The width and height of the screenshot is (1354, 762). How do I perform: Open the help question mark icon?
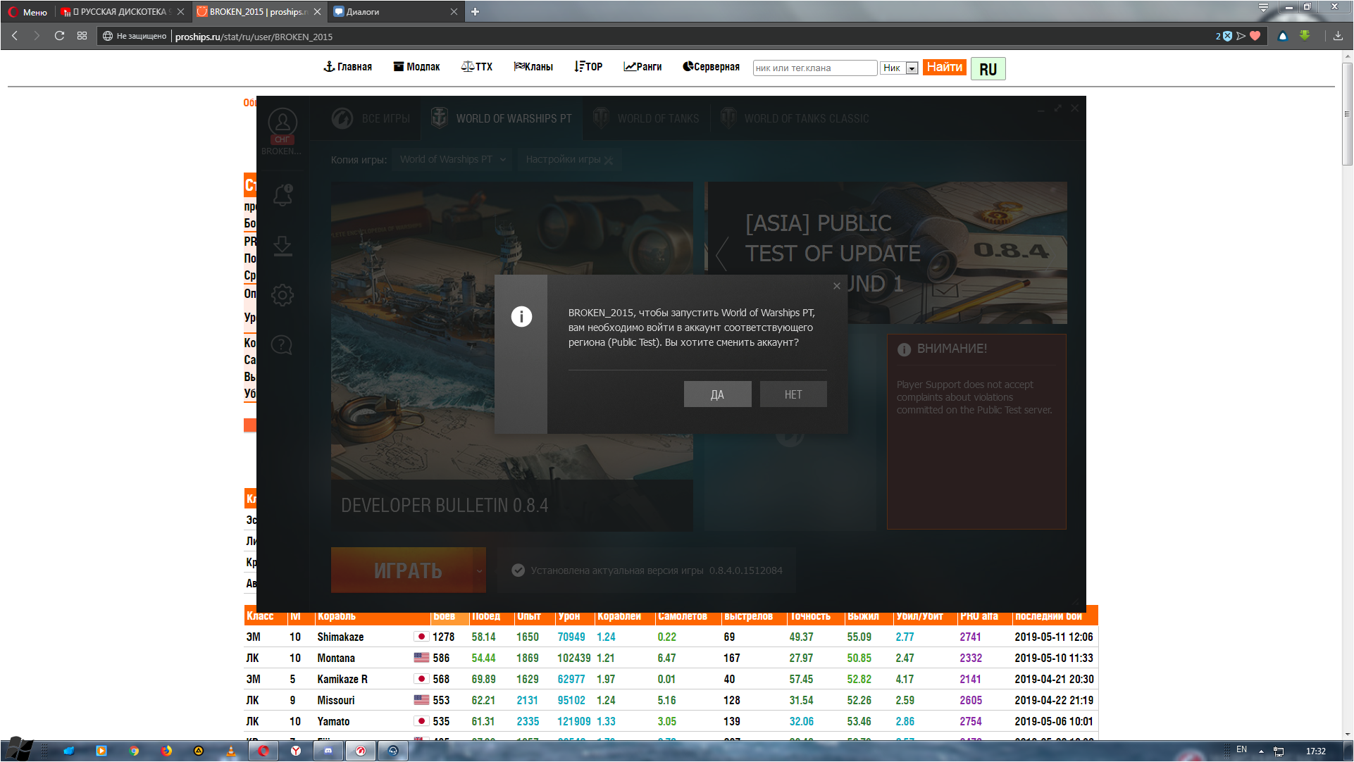click(x=282, y=345)
